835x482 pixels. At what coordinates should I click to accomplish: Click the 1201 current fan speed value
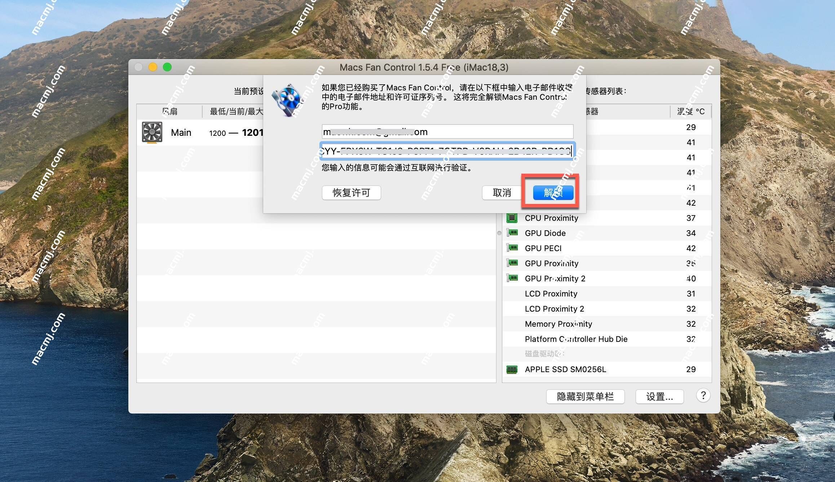pyautogui.click(x=253, y=133)
